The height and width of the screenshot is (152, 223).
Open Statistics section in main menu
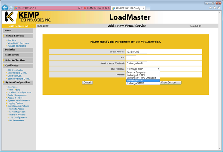(x=10, y=49)
